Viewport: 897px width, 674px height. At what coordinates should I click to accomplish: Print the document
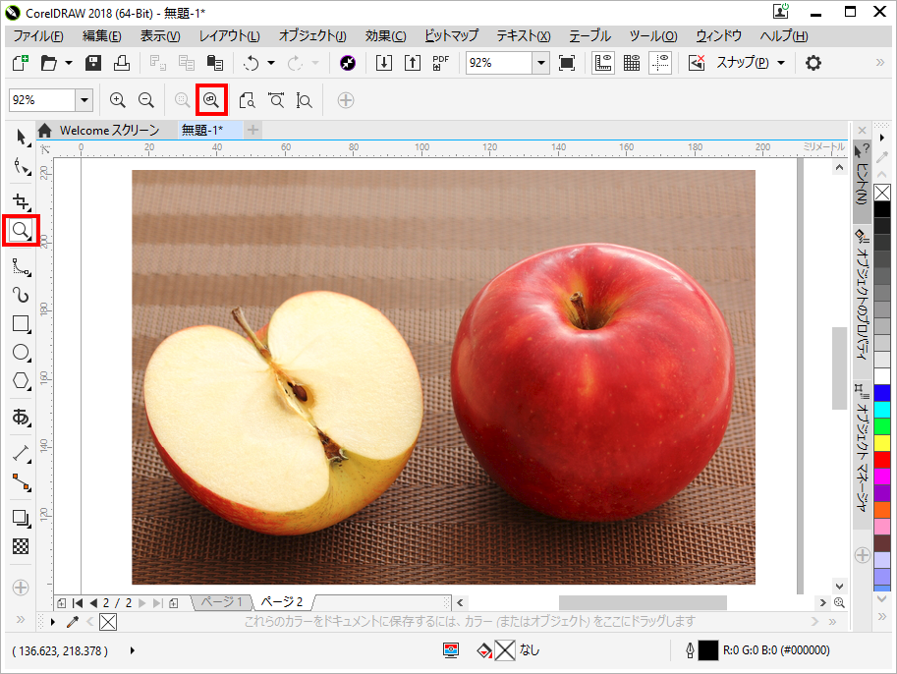(x=121, y=62)
